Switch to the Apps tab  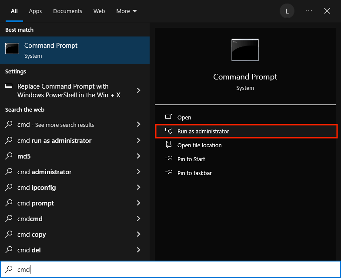point(35,11)
